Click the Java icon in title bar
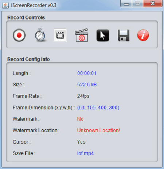Viewport: 164px width, 169px height. coord(5,5)
